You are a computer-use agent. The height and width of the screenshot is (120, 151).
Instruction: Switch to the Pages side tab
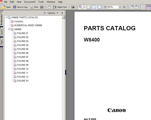(x=2, y=42)
